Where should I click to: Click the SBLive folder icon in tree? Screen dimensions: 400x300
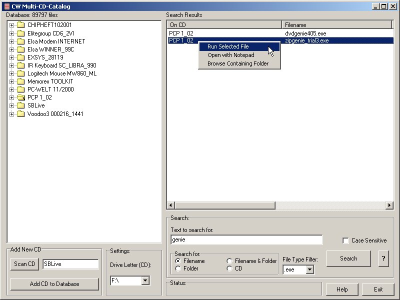(20, 105)
